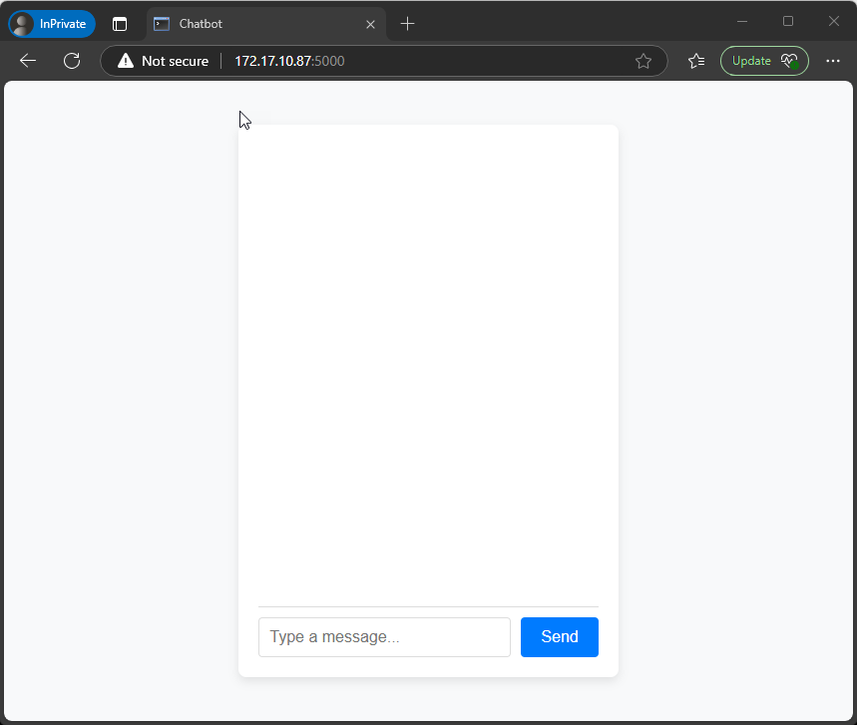
Task: Refresh the current page
Action: pos(72,61)
